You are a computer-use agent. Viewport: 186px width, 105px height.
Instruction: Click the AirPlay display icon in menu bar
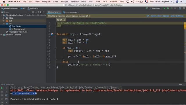(x=128, y=2)
